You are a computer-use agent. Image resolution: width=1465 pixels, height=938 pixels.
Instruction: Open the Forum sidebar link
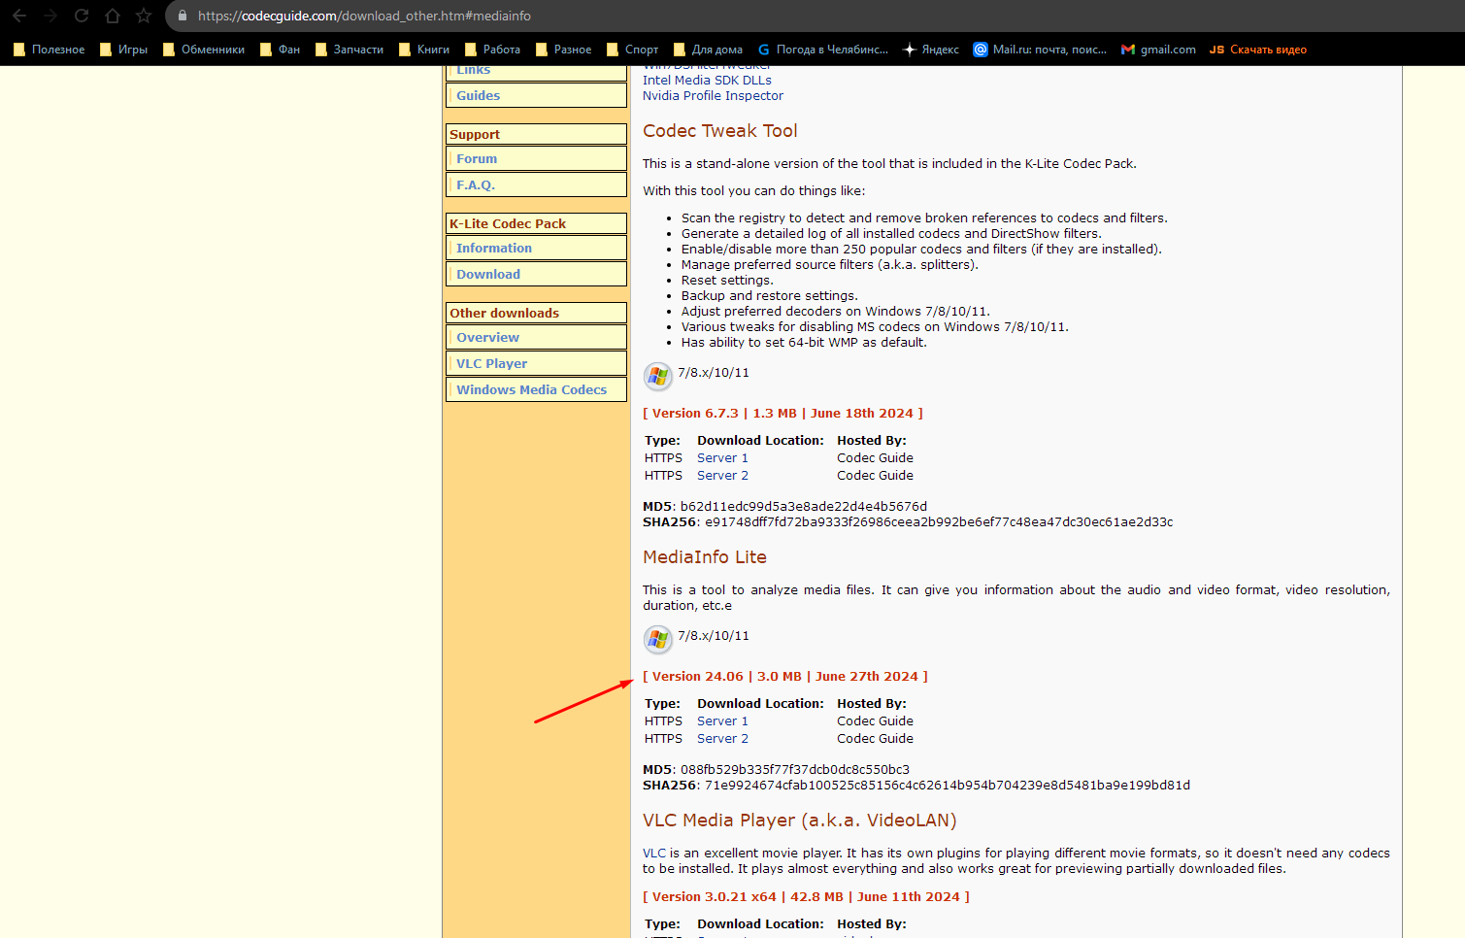click(477, 158)
